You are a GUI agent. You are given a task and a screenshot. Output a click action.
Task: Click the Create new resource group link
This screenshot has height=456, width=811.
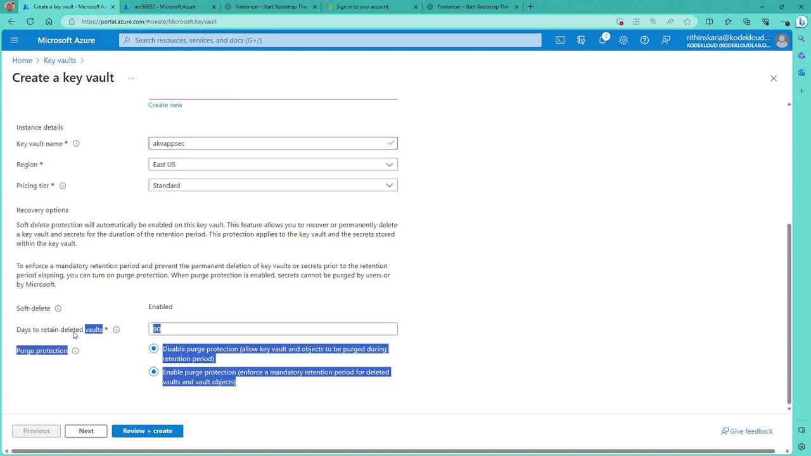(x=165, y=105)
